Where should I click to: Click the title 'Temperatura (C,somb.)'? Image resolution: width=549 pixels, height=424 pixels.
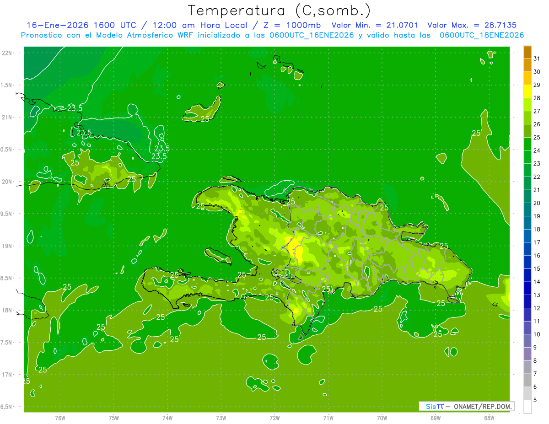(x=279, y=10)
